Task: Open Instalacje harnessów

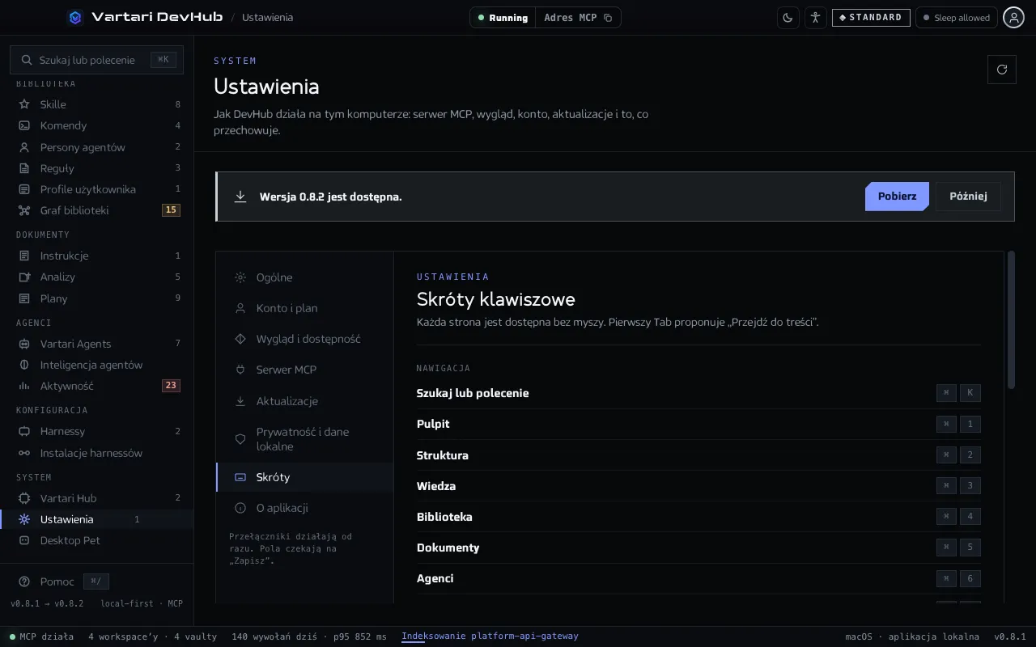Action: click(x=97, y=453)
